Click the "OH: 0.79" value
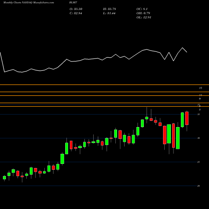The image size is (209, 209). [x=143, y=13]
